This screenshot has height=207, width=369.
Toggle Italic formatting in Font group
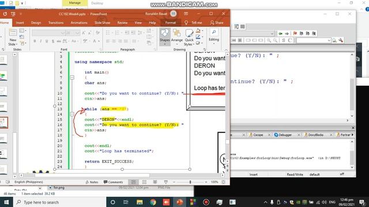(x=41, y=41)
